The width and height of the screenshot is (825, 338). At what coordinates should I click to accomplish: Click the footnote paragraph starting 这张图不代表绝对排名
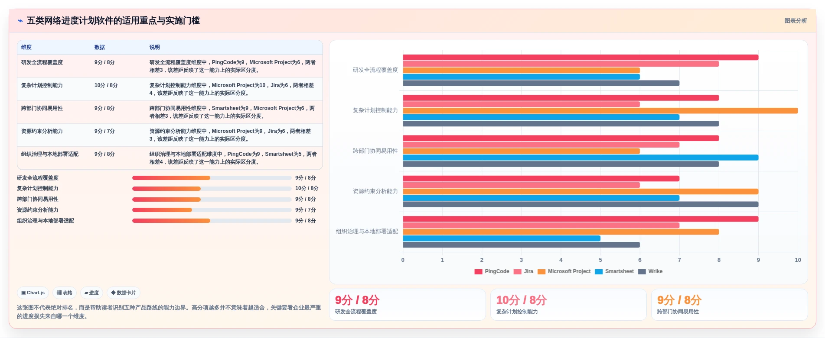(169, 312)
